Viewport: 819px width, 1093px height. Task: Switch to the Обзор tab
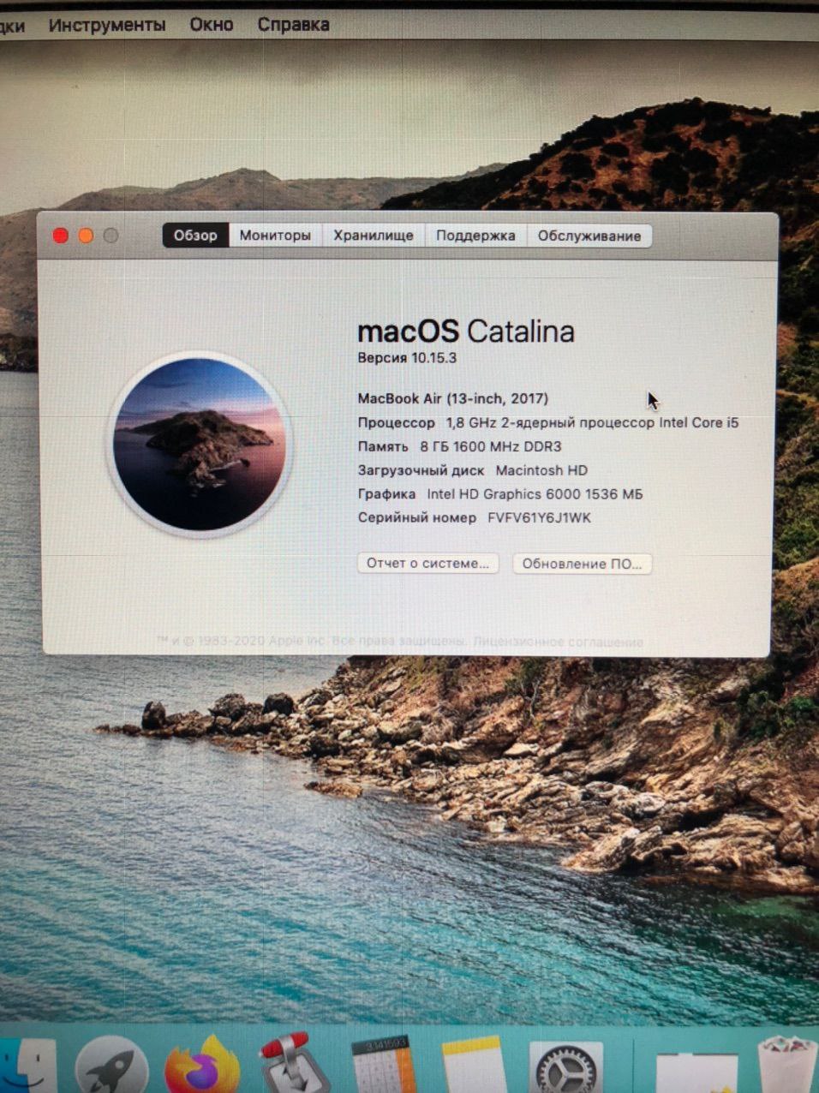click(x=195, y=236)
